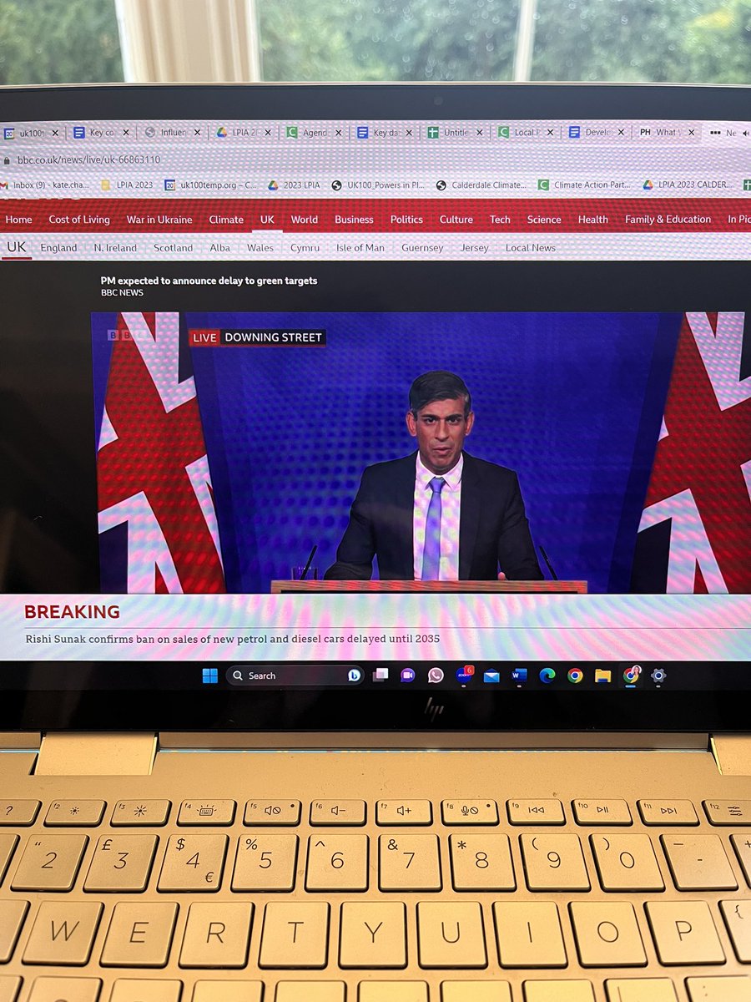751x1002 pixels.
Task: Switch to the 'PH What' browser tab
Action: (x=666, y=132)
